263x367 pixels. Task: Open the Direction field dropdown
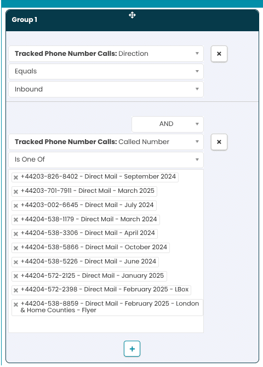106,54
